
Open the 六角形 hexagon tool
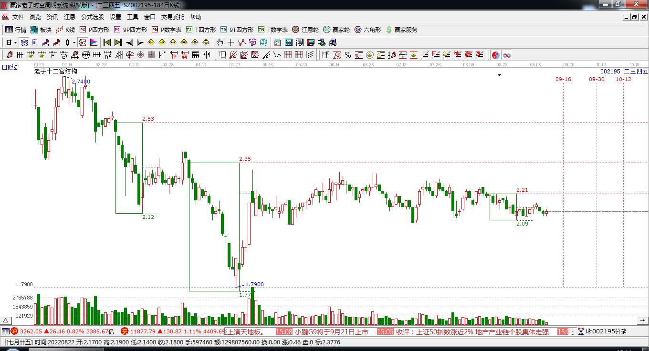[x=367, y=30]
